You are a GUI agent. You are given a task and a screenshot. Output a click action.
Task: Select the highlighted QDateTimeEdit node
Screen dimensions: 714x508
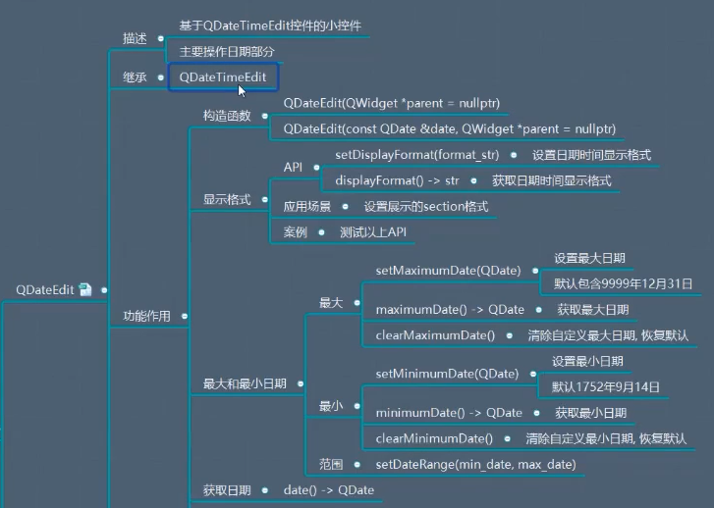pyautogui.click(x=223, y=76)
